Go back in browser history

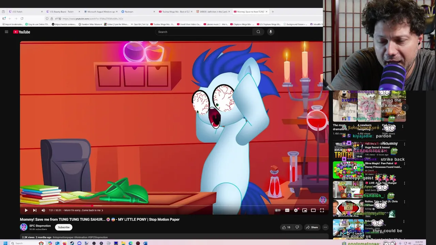[10, 18]
